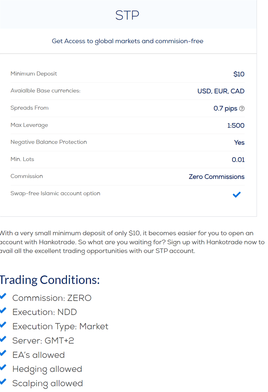Click the commission-free access subtitle

pos(127,41)
